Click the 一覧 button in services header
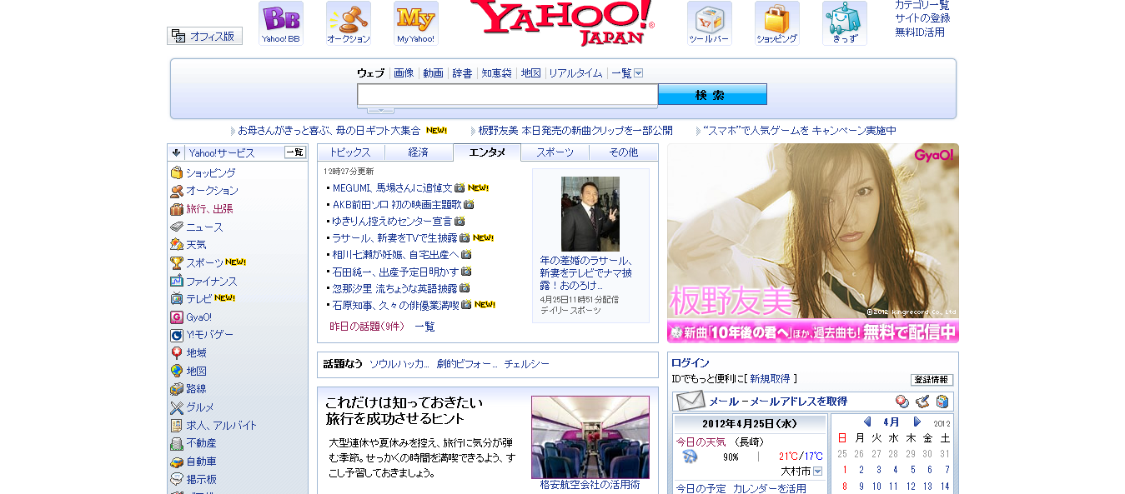The width and height of the screenshot is (1125, 494). (295, 152)
